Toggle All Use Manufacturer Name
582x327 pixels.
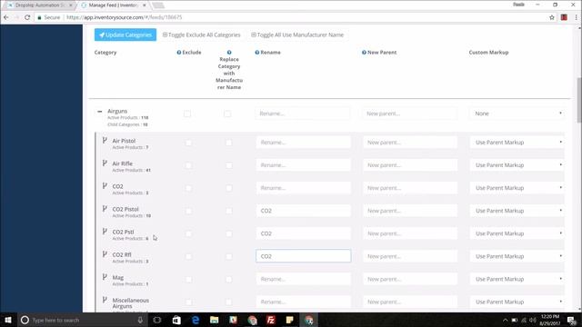297,35
